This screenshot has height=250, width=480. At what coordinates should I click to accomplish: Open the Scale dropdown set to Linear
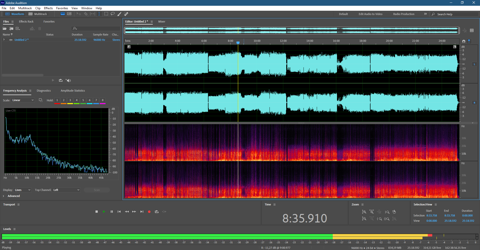23,100
